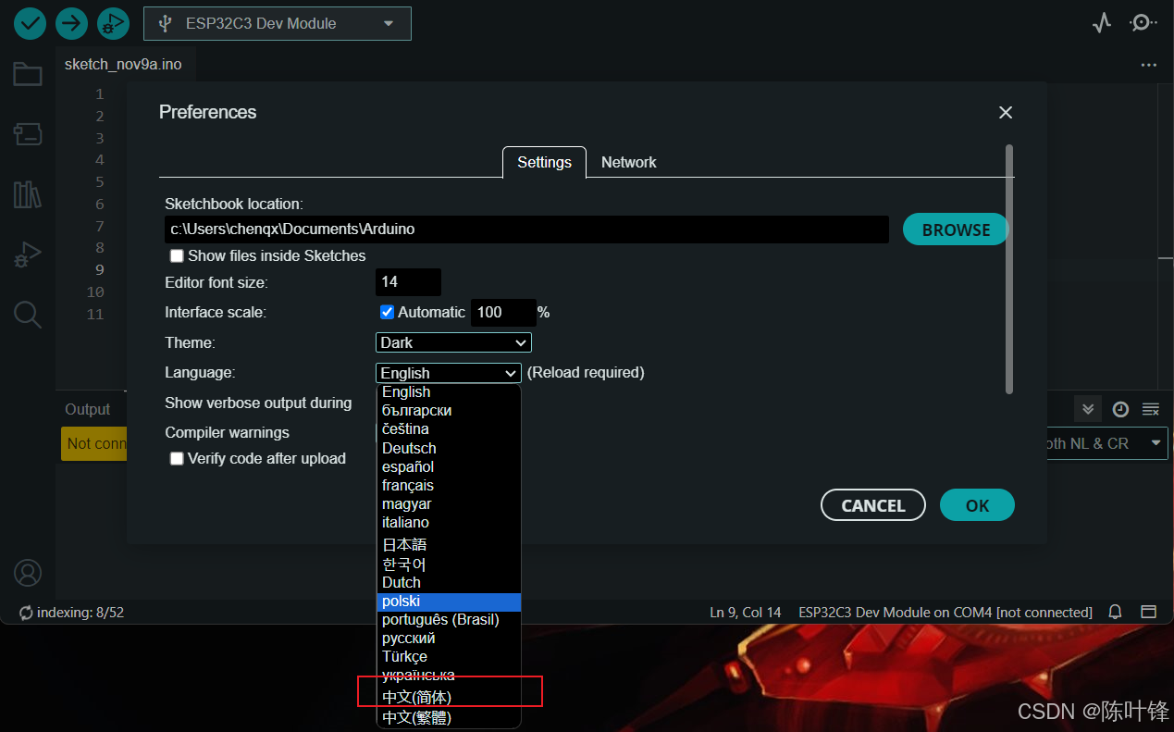1174x732 pixels.
Task: Choose Türkçe in the language list
Action: tap(450, 657)
